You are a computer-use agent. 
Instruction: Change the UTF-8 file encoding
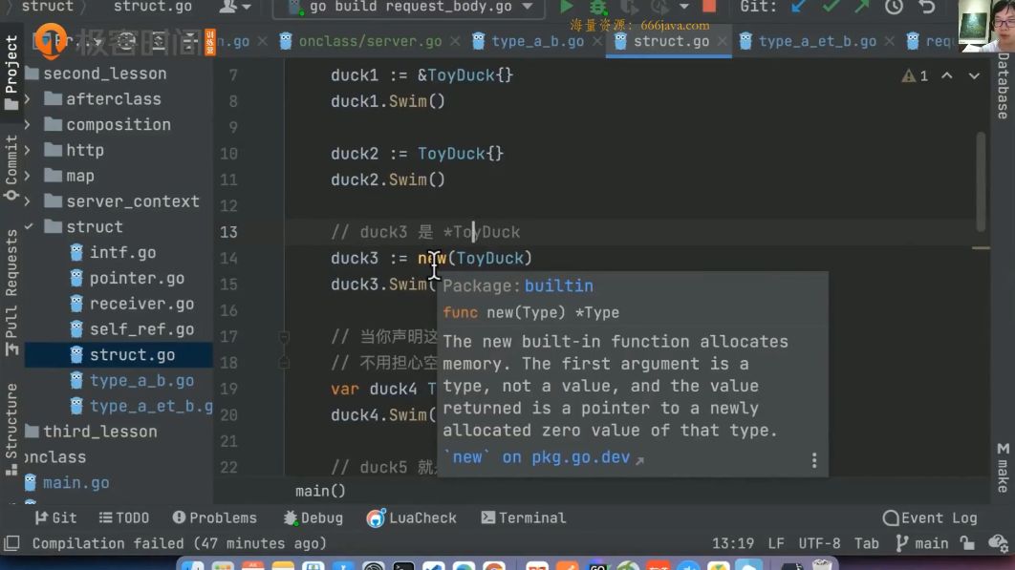click(x=819, y=543)
